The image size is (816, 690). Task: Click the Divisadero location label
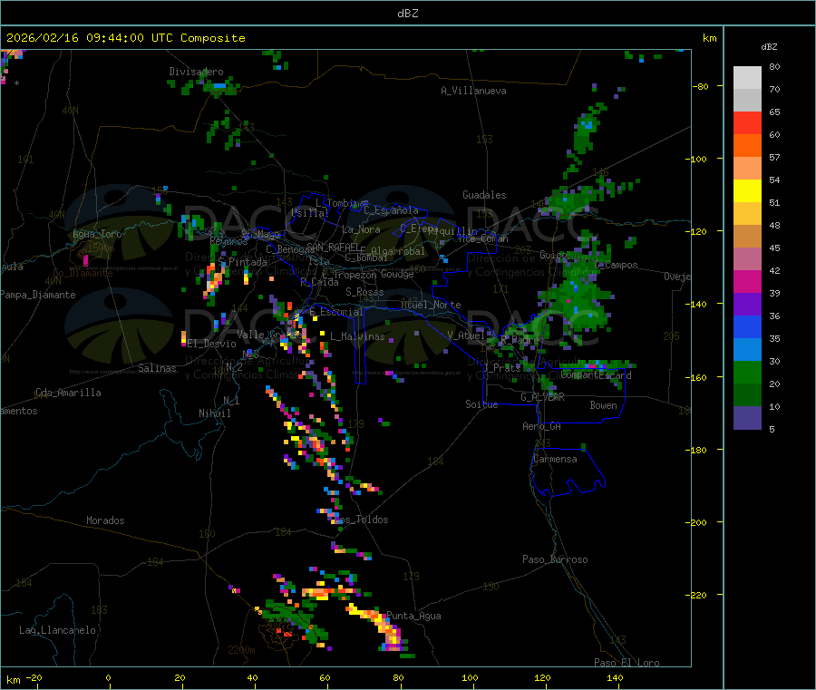tap(196, 72)
